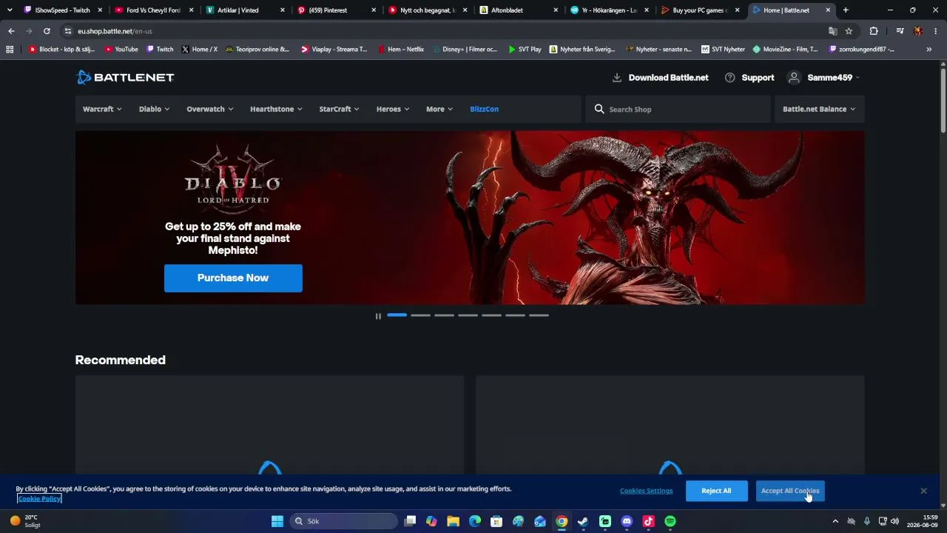Click the Chrome icon in the taskbar
The image size is (947, 533).
coord(562,521)
